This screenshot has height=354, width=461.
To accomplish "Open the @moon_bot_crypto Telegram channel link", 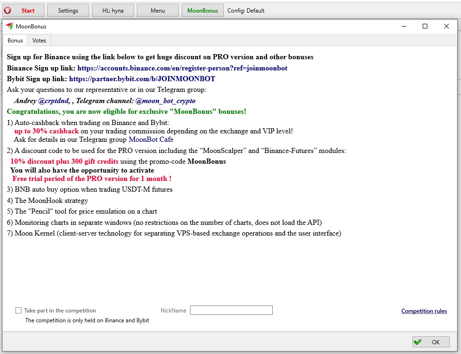I will coord(165,101).
